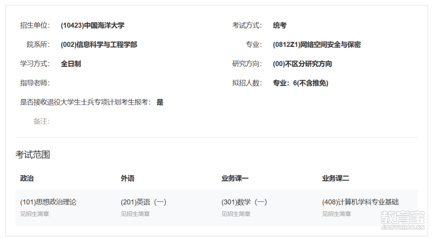The image size is (433, 239).
Task: Select (002)信息科学与工程学部 department value
Action: click(99, 45)
